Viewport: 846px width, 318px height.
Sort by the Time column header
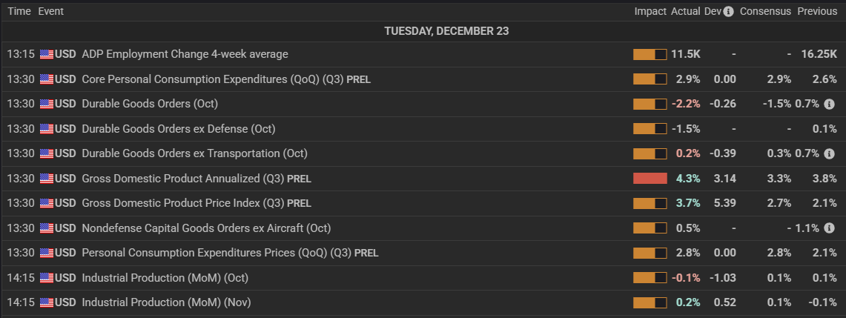pos(19,12)
